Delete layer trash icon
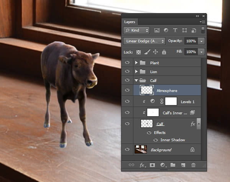230x182 pixels. [193, 165]
